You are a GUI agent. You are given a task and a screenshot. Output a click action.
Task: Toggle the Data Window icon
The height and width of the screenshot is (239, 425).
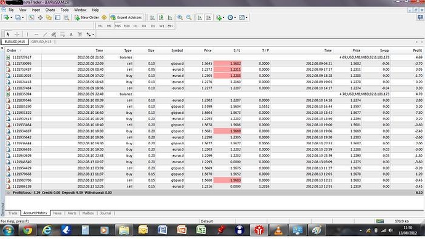point(40,17)
